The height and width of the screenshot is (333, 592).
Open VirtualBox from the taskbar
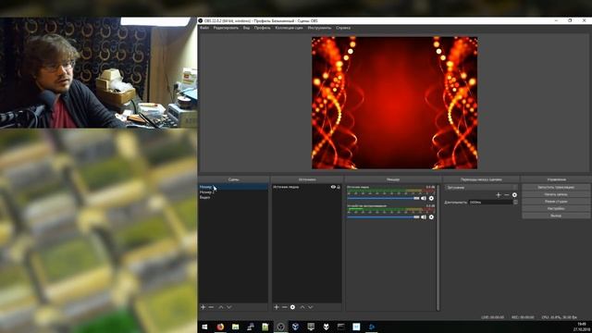click(296, 327)
